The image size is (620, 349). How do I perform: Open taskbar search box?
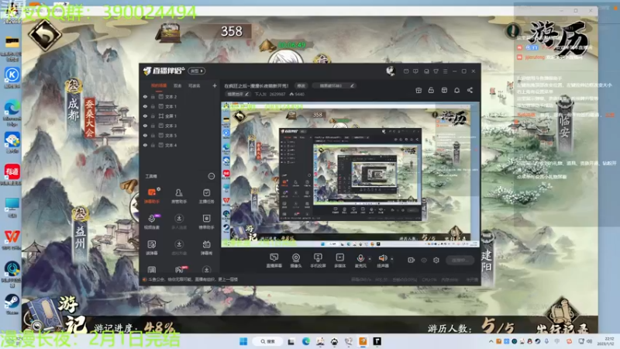[x=267, y=341]
